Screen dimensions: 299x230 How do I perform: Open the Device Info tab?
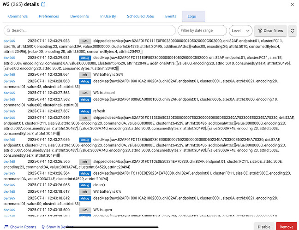[80, 16]
